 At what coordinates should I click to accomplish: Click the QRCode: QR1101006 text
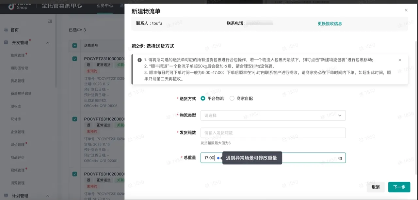(x=101, y=106)
